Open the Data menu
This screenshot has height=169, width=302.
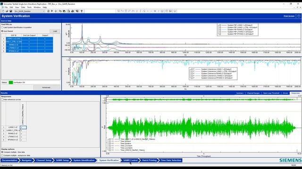pos(23,8)
